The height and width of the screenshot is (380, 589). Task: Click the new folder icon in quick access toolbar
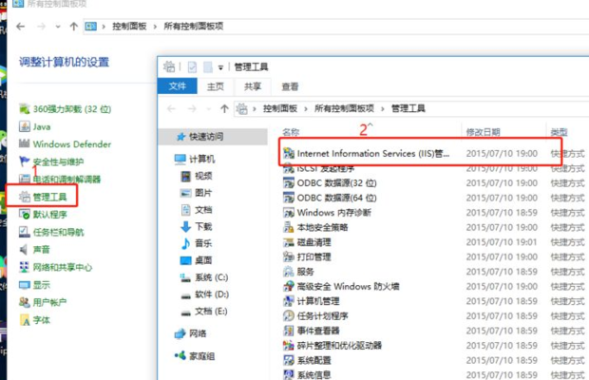[208, 67]
